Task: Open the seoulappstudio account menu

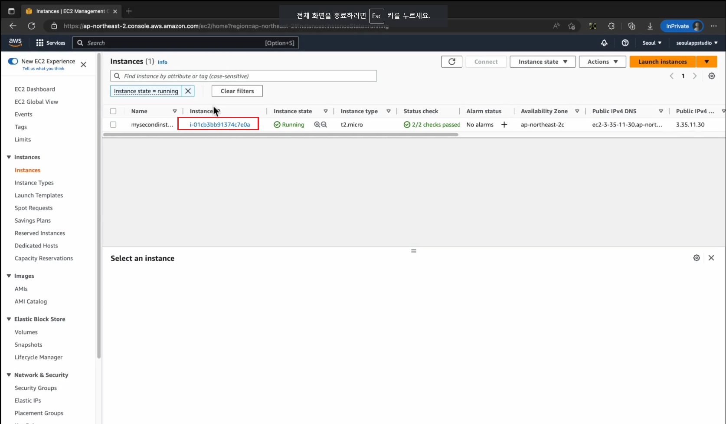Action: click(697, 43)
